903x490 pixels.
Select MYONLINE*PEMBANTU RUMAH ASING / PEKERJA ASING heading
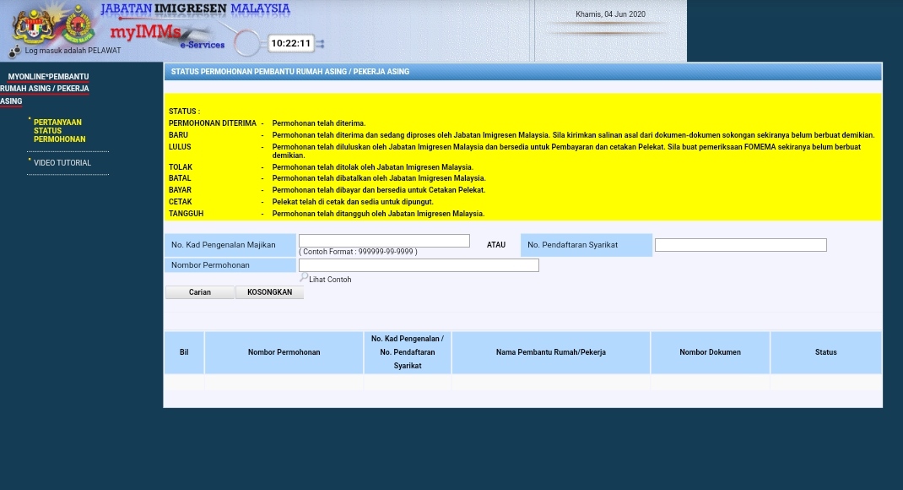45,89
